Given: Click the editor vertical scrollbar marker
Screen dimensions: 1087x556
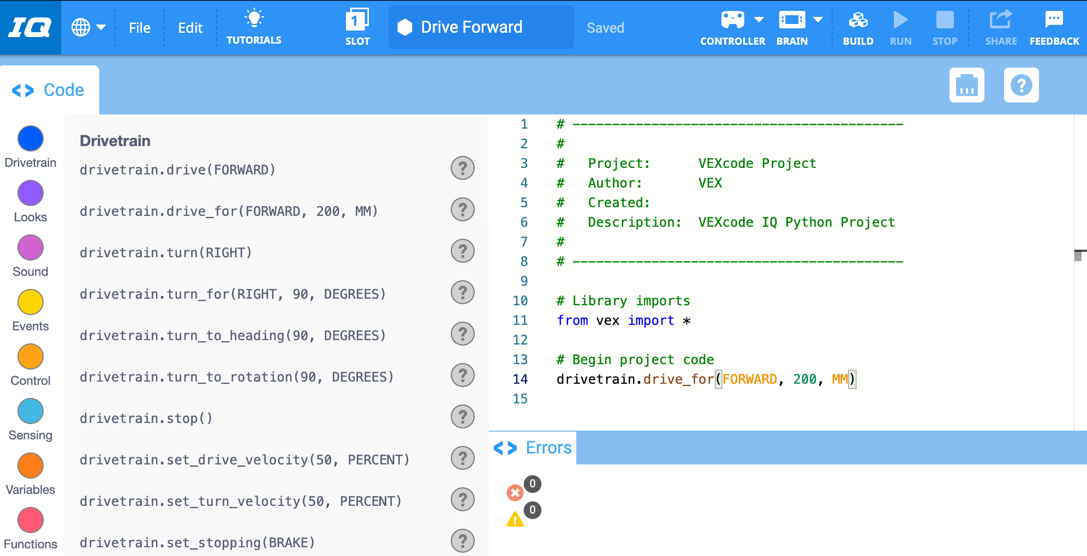Looking at the screenshot, I should coord(1078,255).
